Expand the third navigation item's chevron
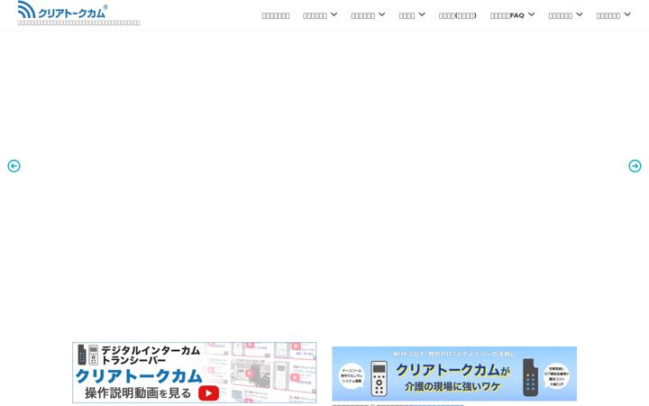The width and height of the screenshot is (649, 406). point(381,14)
